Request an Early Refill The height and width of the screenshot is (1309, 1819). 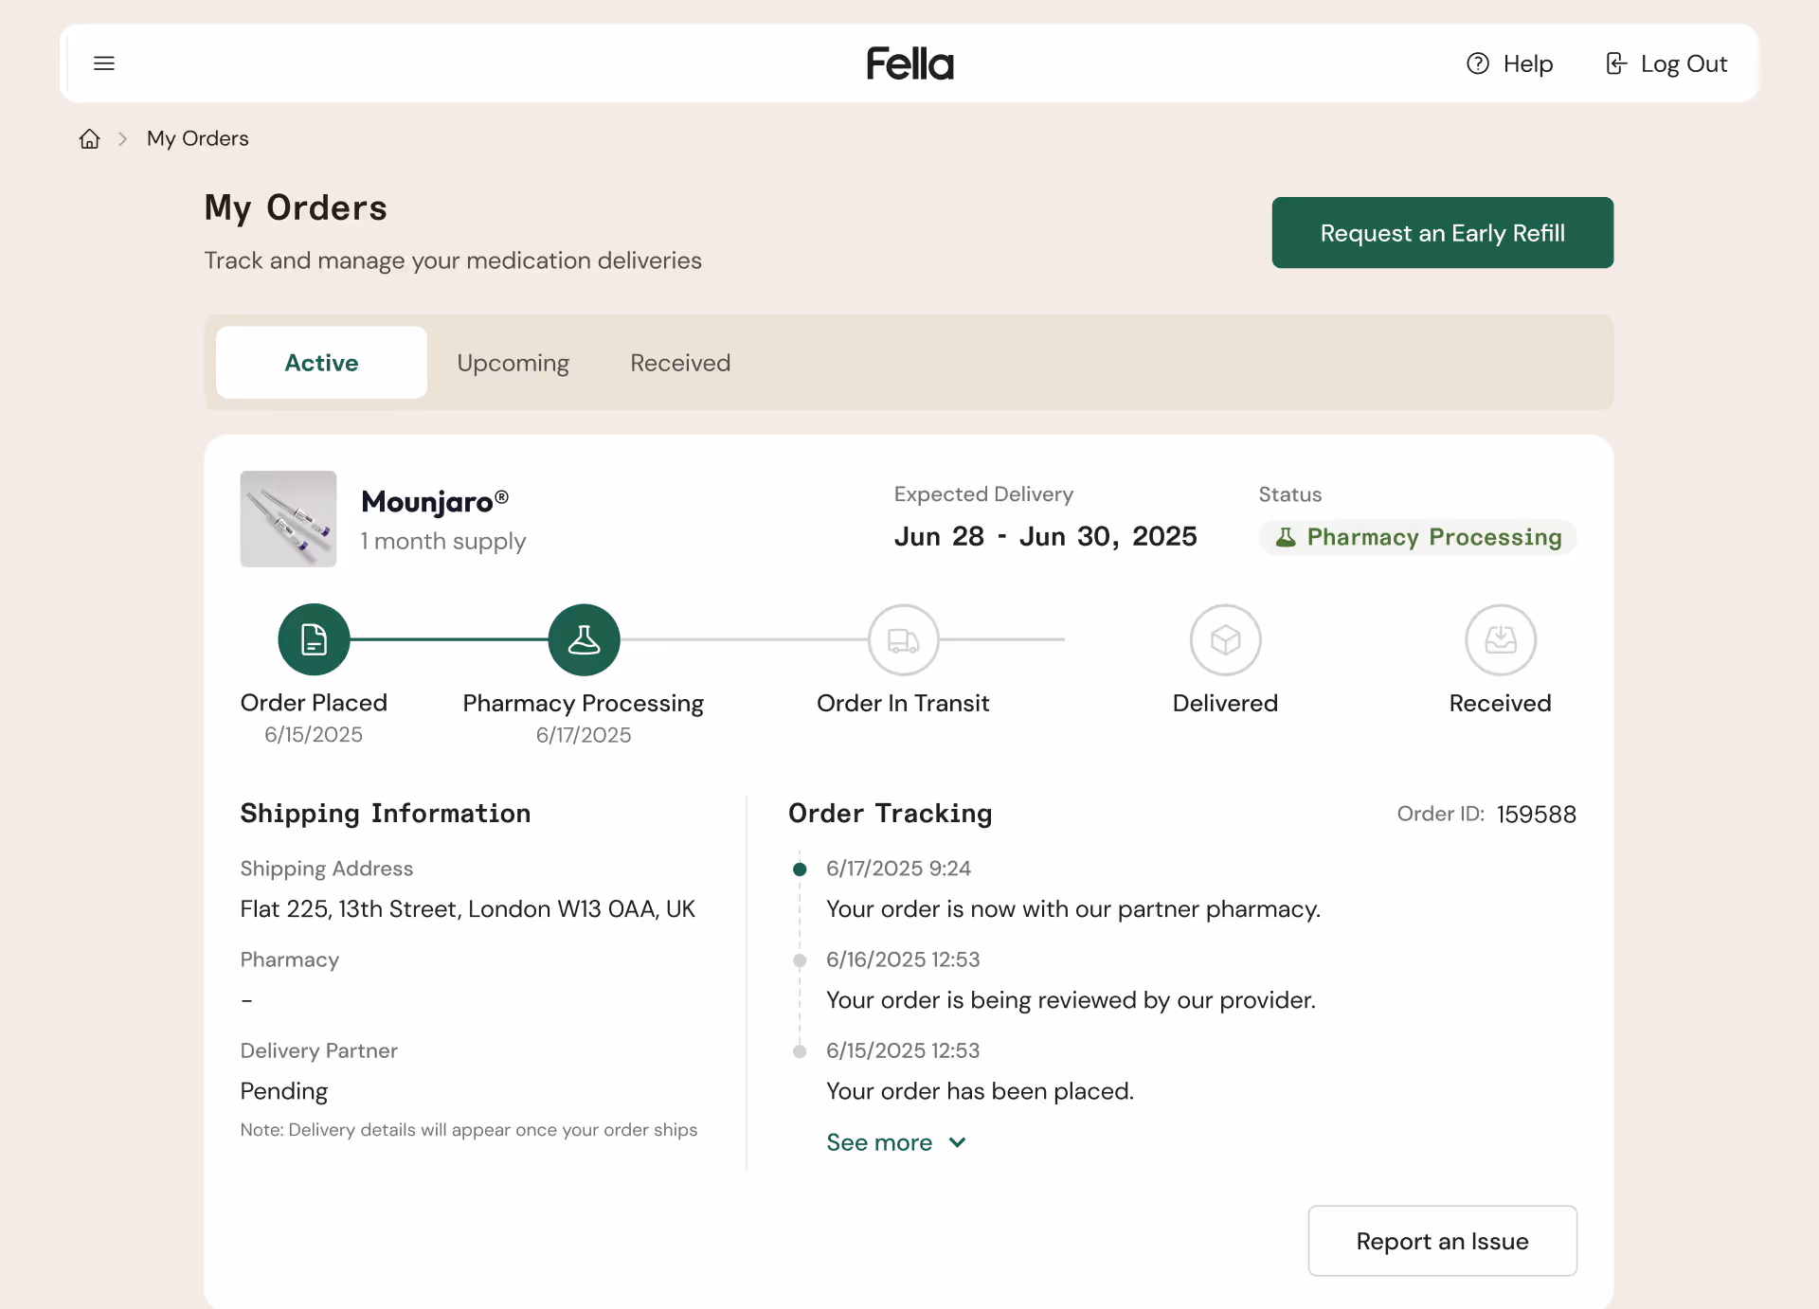[x=1442, y=233]
